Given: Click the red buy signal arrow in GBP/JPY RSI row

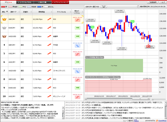Looking at the screenshot, I should [77, 20].
